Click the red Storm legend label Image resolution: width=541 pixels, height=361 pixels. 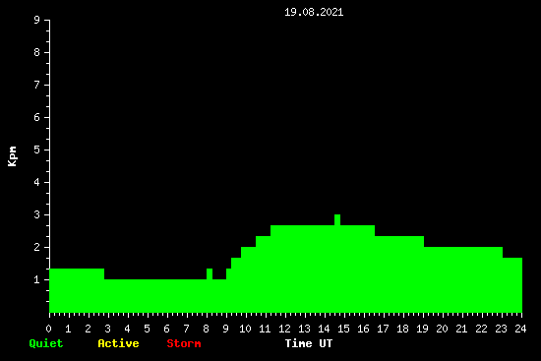point(184,343)
